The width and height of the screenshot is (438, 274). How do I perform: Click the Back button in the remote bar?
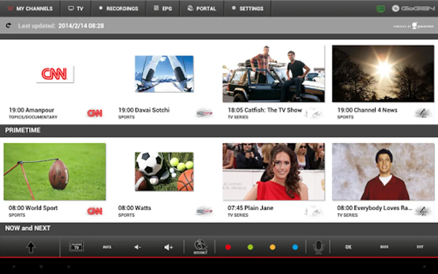384,247
